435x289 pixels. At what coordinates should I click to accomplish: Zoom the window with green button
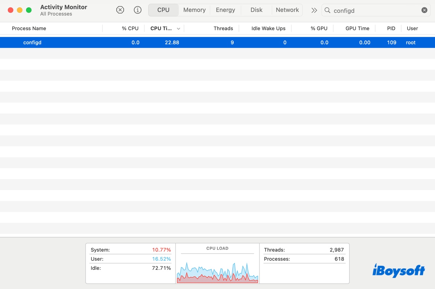29,10
